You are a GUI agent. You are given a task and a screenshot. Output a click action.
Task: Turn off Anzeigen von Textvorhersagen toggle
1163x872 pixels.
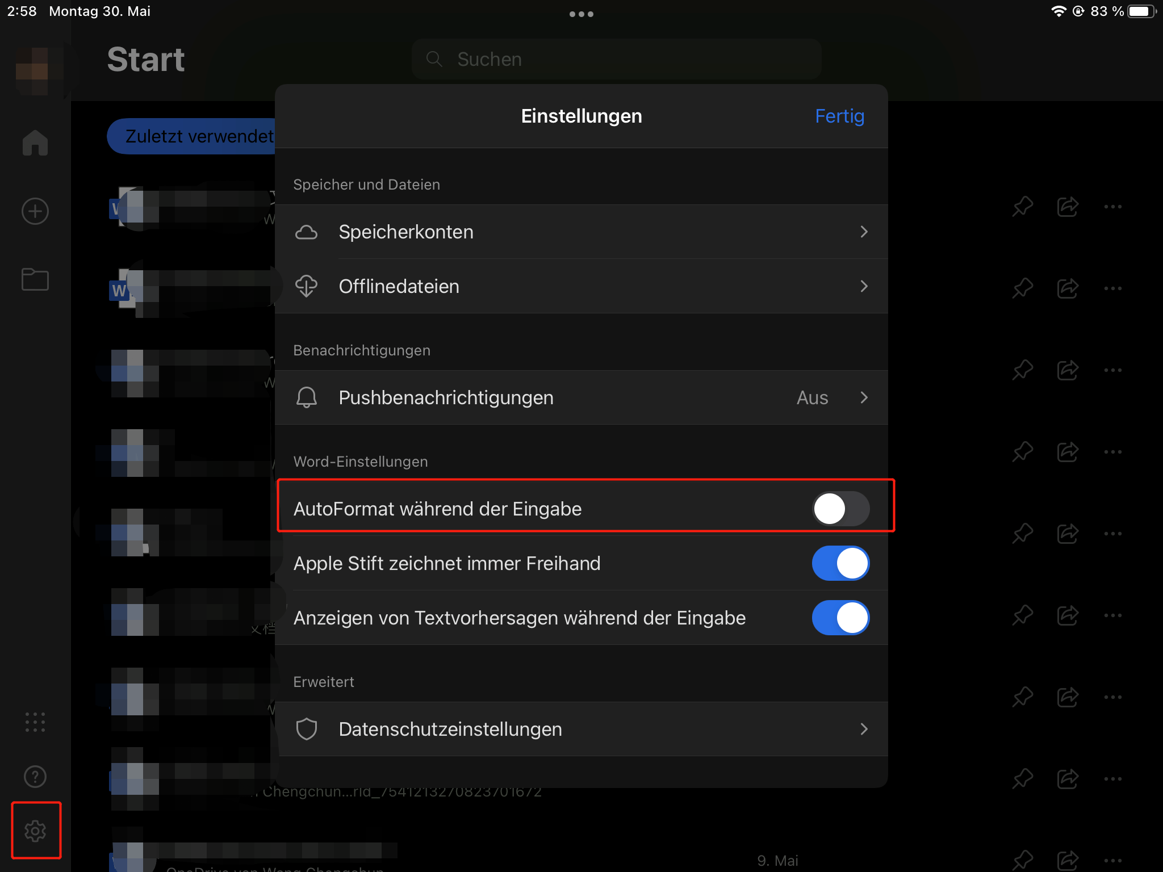pyautogui.click(x=840, y=618)
